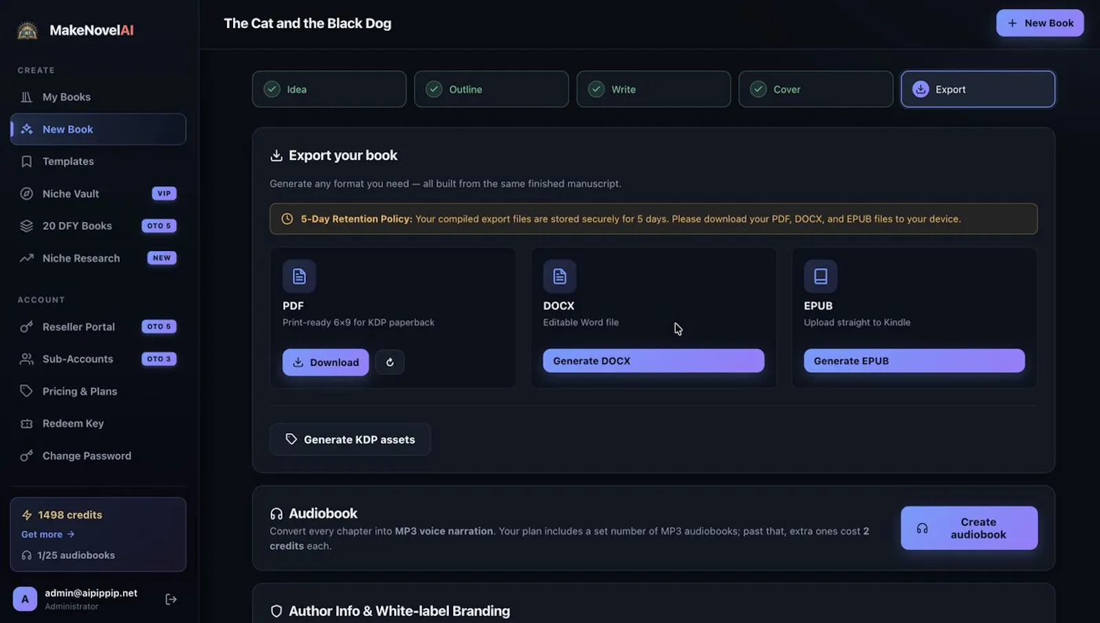This screenshot has width=1100, height=623.
Task: Download the PDF export
Action: [x=326, y=362]
